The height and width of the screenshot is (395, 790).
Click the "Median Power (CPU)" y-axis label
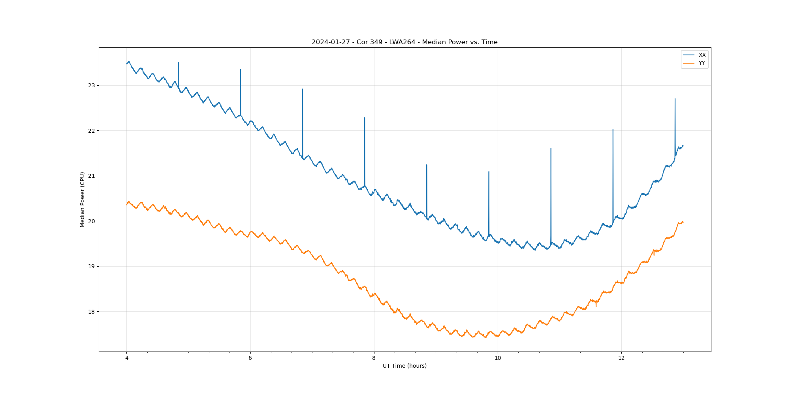tap(83, 199)
